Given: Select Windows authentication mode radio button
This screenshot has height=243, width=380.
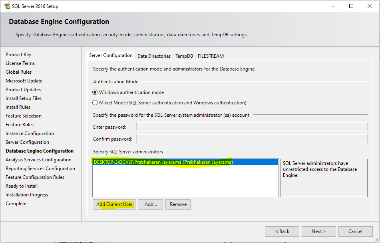Looking at the screenshot, I should [x=95, y=92].
